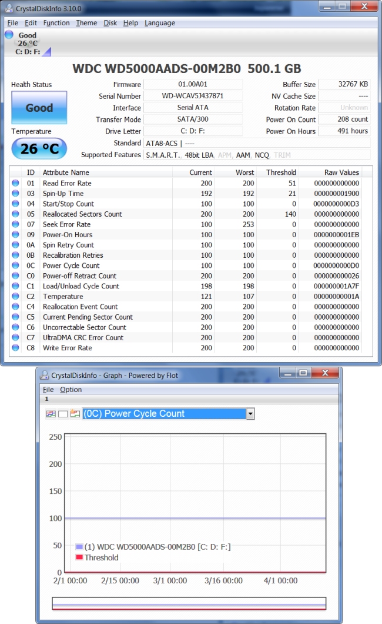Click the graph overview range selector strip
Screen dimensions: 382x624
pyautogui.click(x=189, y=603)
